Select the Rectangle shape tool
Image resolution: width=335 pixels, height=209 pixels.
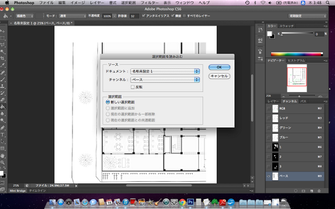tap(3, 148)
